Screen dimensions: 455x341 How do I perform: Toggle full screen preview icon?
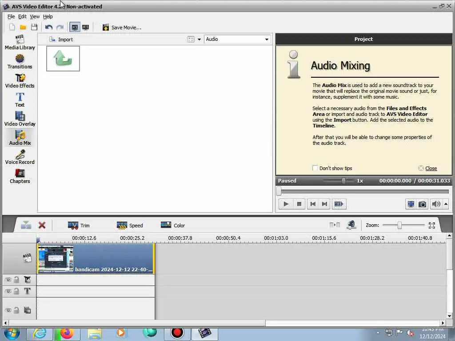(x=411, y=204)
